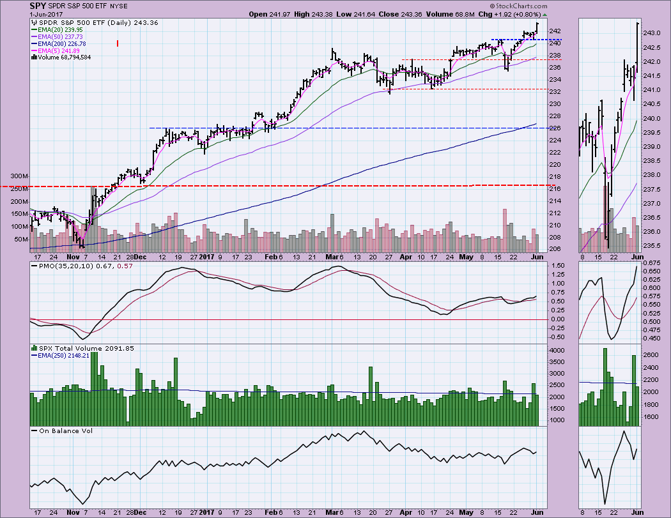Viewport: 671px width, 518px height.
Task: Click the '300M' volume axis label
Action: 19,176
